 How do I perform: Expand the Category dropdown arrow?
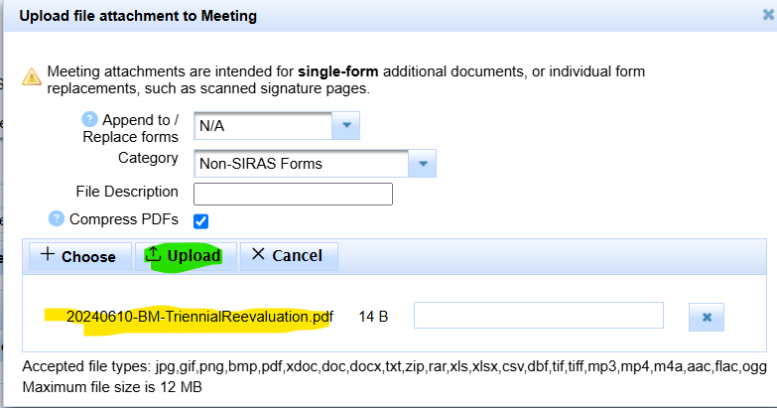click(422, 163)
